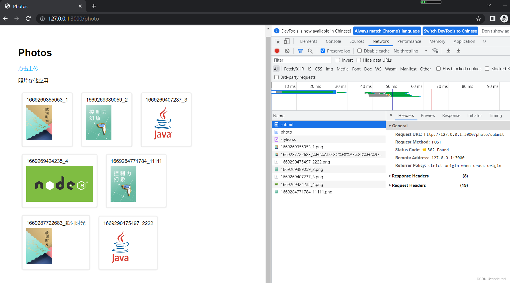Viewport: 510px width, 283px height.
Task: Click the search tabs chevron in title bar
Action: (489, 5)
